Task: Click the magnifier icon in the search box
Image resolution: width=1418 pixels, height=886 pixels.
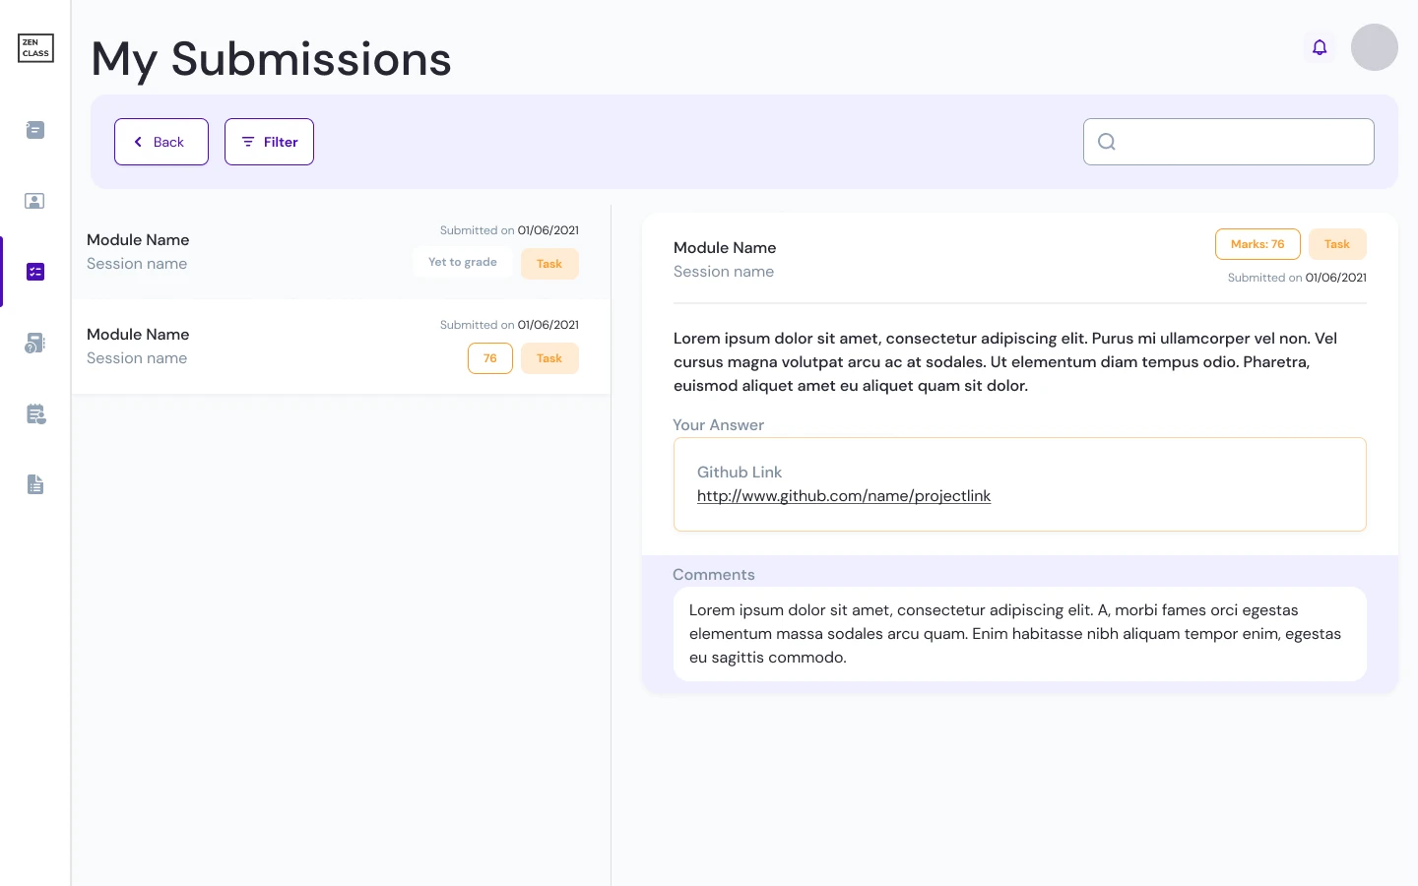Action: [x=1107, y=142]
